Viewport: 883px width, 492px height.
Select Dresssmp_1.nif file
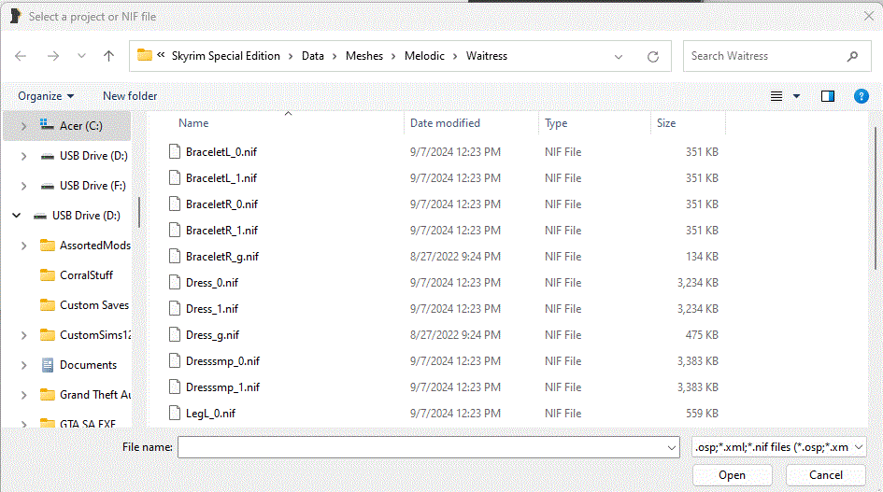pos(222,387)
